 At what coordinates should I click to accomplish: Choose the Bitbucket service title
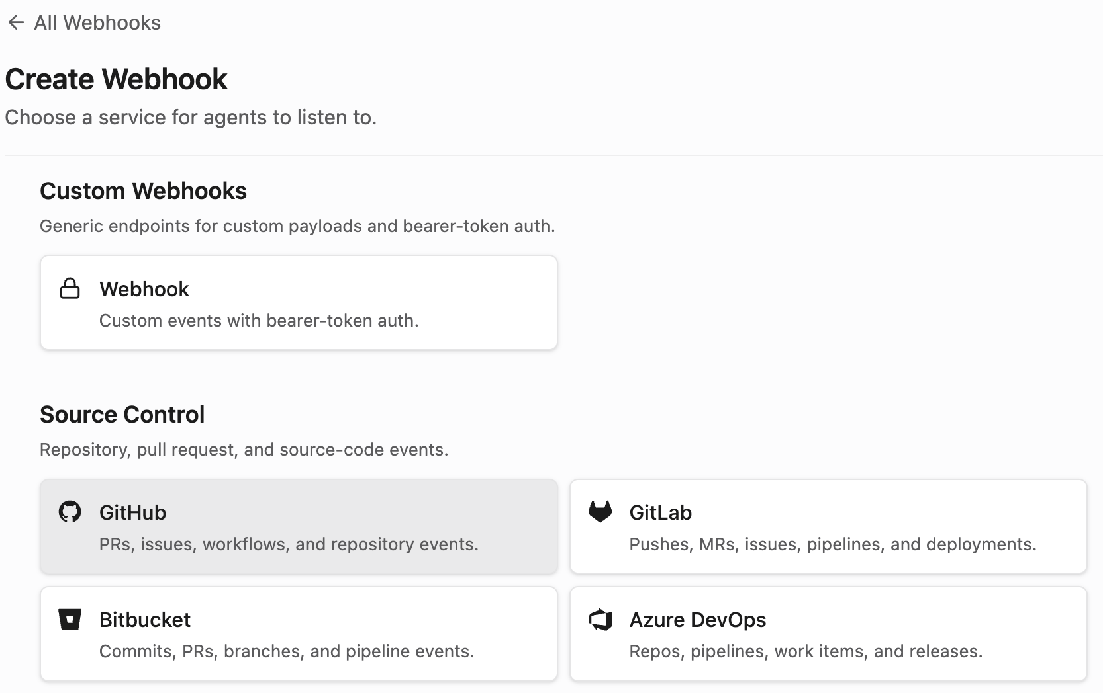(145, 620)
